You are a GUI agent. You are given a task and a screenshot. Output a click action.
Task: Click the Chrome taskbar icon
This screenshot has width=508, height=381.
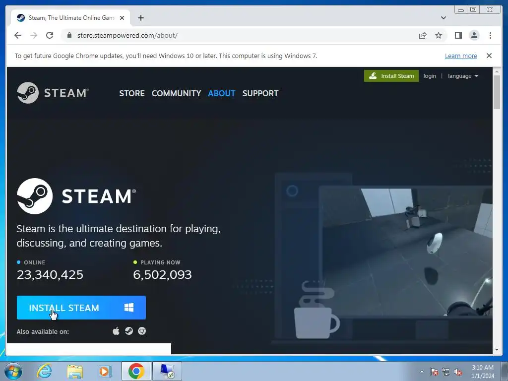pyautogui.click(x=136, y=371)
